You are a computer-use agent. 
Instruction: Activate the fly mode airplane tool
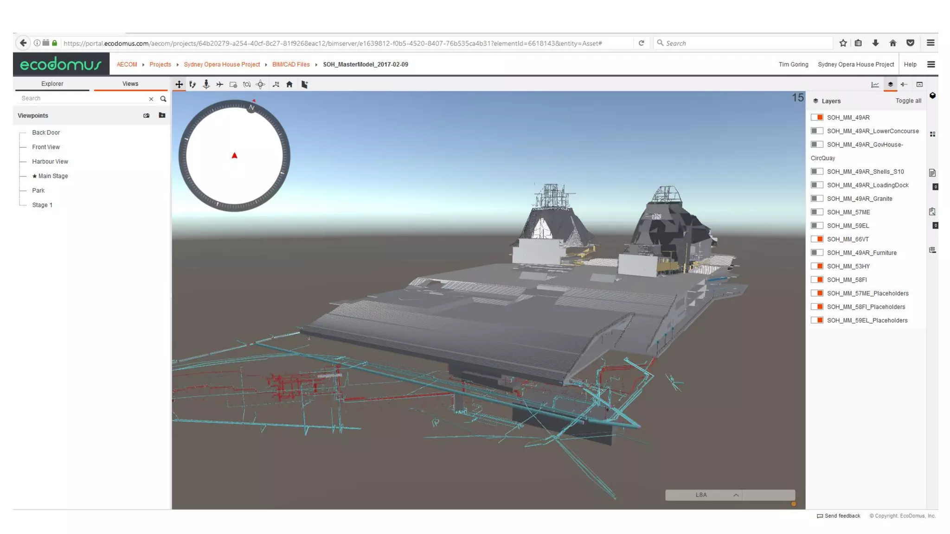click(219, 84)
